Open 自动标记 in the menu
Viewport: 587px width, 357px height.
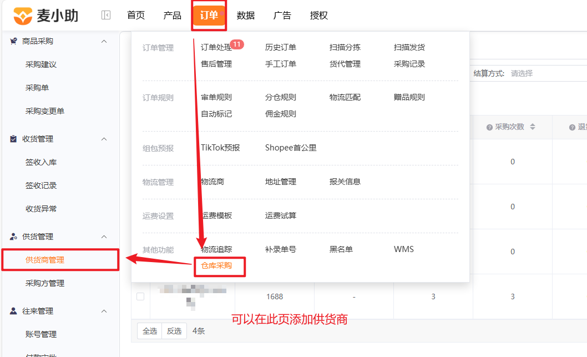coord(216,114)
